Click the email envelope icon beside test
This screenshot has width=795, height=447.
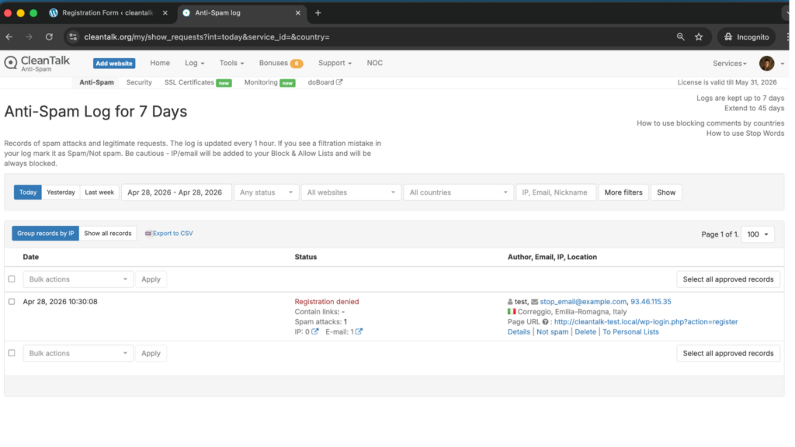pos(533,301)
